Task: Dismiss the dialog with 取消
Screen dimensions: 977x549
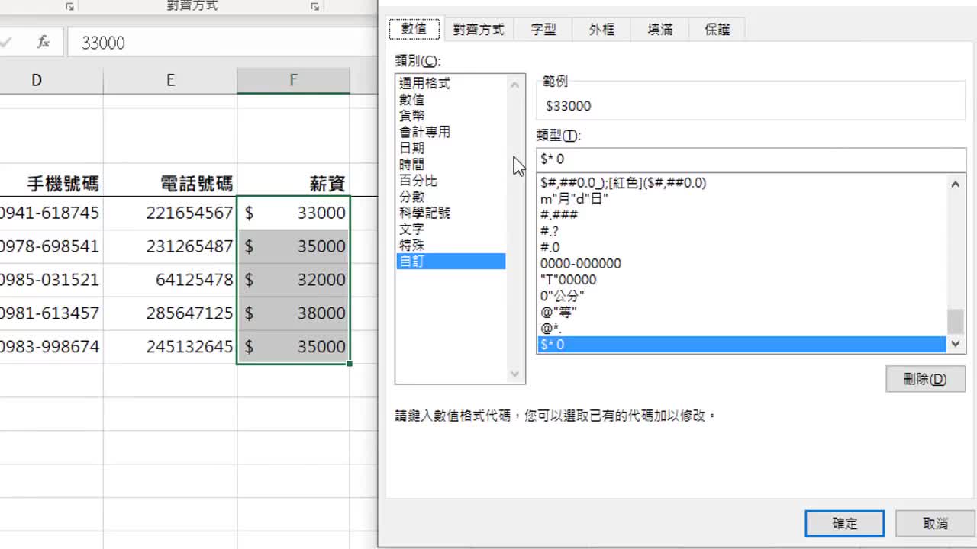Action: coord(934,523)
